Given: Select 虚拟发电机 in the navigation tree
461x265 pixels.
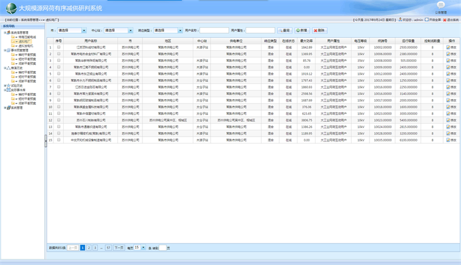Looking at the screenshot, I should click(25, 45).
